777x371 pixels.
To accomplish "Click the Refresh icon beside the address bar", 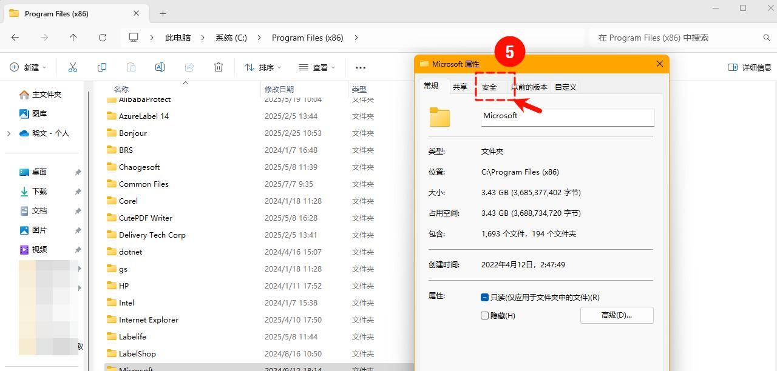I will coord(101,38).
